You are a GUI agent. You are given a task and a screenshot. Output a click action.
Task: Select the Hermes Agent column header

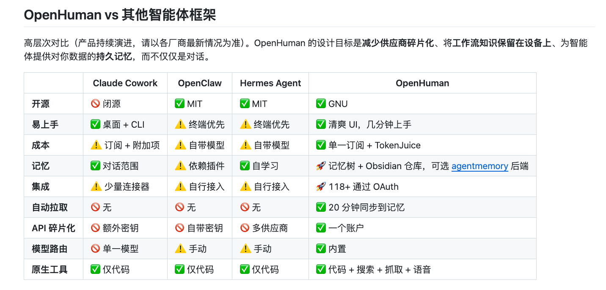click(x=270, y=83)
